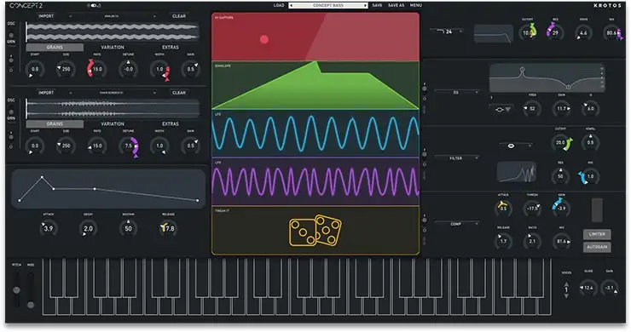The width and height of the screenshot is (631, 332).
Task: Click the red XY Capture dot
Action: 264,39
